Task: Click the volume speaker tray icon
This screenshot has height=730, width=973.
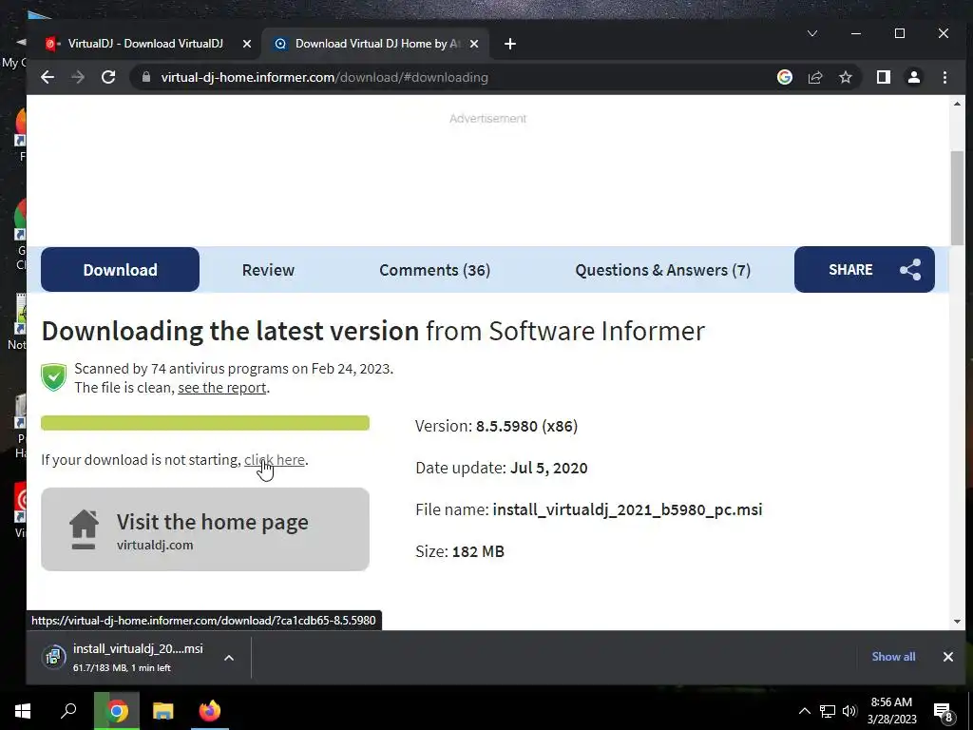Action: click(x=849, y=711)
